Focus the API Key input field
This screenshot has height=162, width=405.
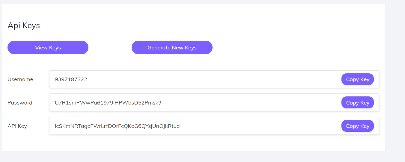tap(255, 126)
